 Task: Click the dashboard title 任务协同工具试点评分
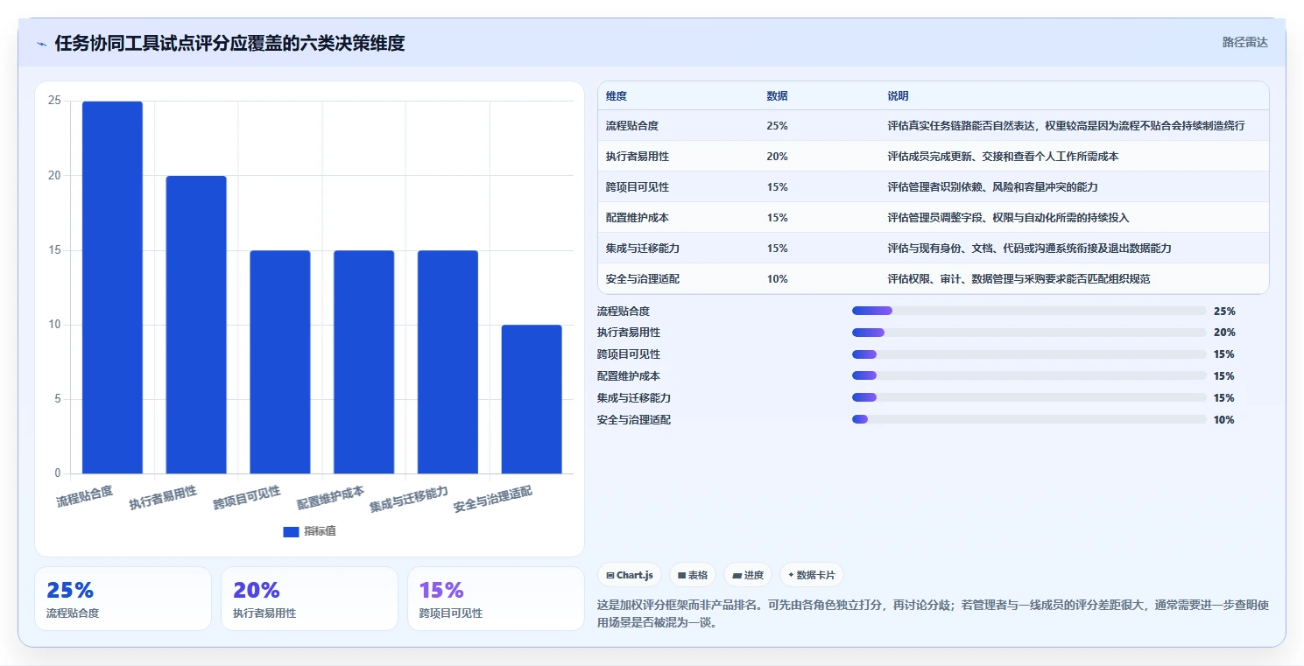(229, 44)
